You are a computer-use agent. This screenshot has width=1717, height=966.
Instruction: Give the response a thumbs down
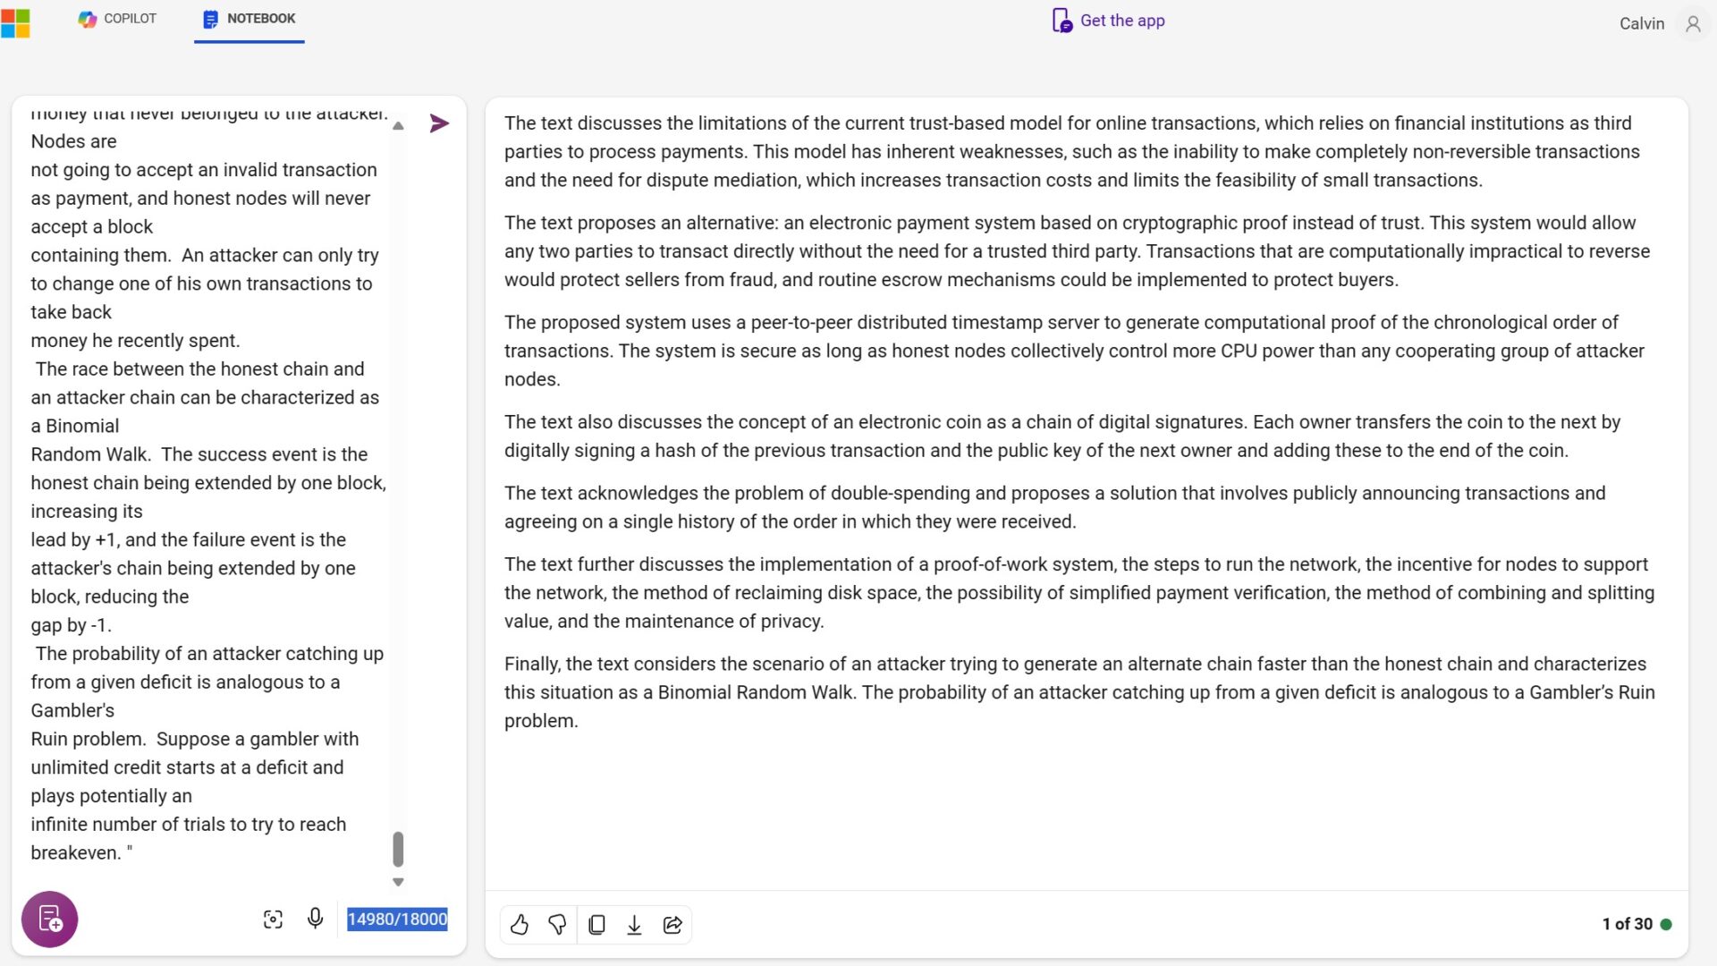[557, 924]
